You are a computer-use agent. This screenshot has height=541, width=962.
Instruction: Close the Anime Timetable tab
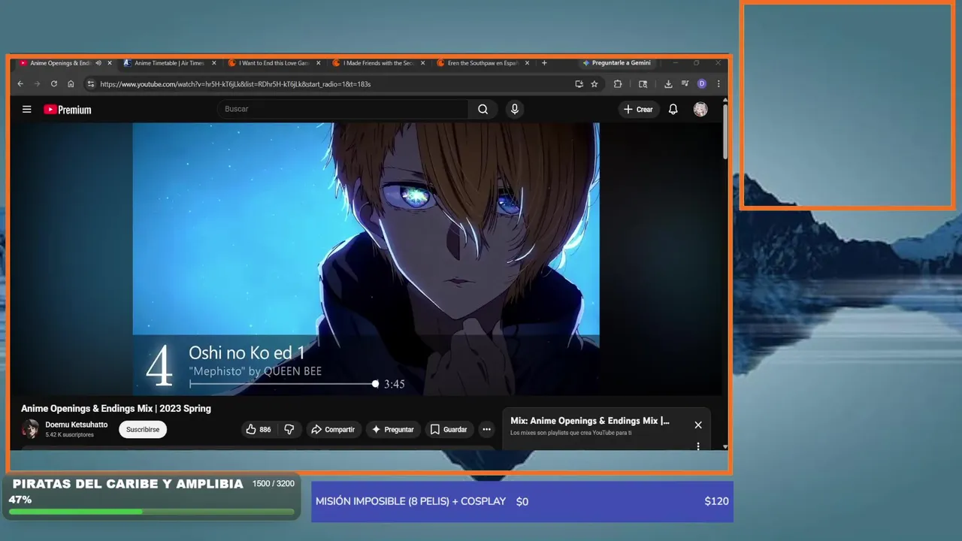click(213, 63)
